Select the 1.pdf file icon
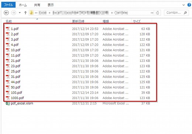 point(8,29)
